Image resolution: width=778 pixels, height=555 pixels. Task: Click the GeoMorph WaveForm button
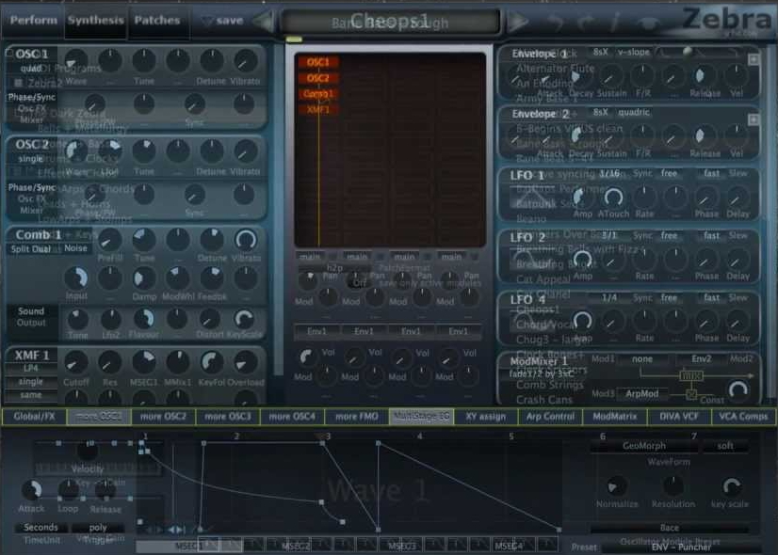tap(644, 446)
